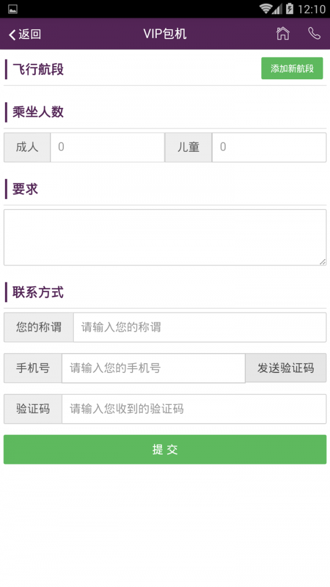Tap the battery icon in the status bar
This screenshot has height=587, width=330.
tap(289, 8)
